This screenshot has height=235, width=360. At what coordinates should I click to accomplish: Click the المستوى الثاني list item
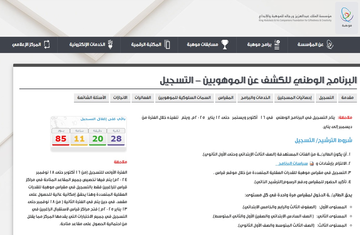coord(280,216)
